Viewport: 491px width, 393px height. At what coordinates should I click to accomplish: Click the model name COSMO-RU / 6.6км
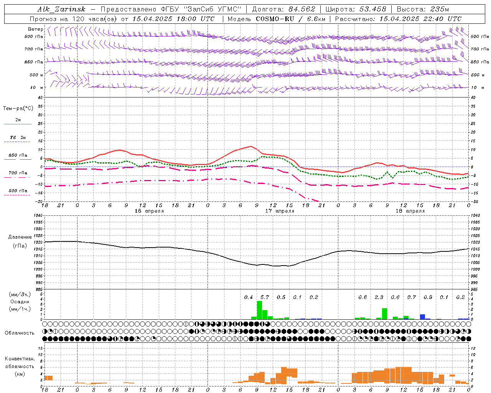[x=291, y=19]
